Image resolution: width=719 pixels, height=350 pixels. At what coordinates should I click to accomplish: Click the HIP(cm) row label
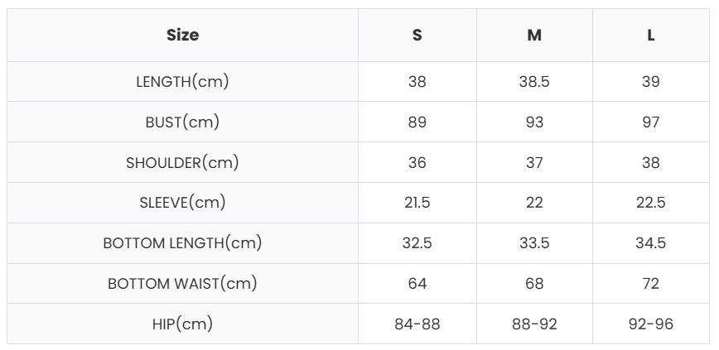[x=182, y=324]
